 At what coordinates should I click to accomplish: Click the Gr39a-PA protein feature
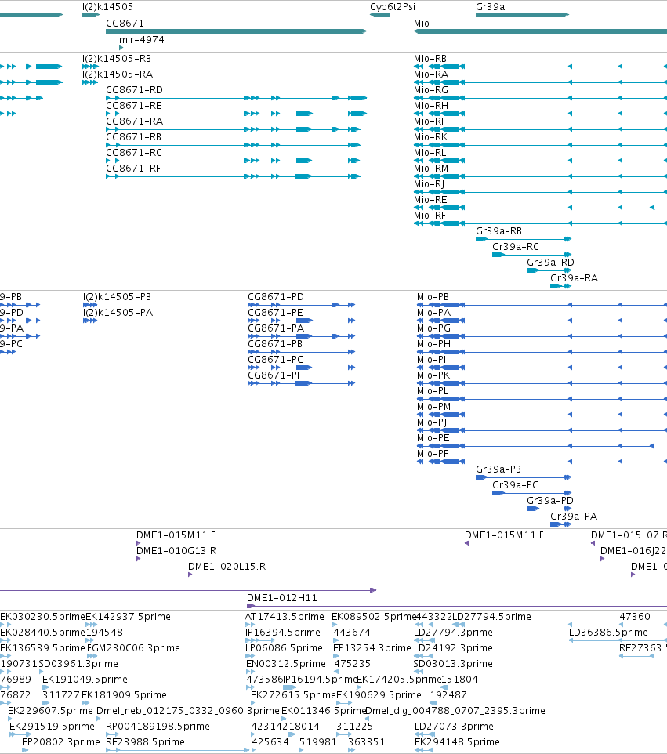click(x=560, y=524)
